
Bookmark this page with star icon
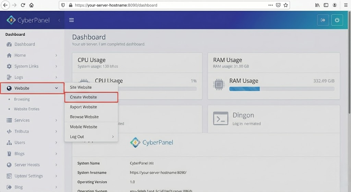pos(286,5)
